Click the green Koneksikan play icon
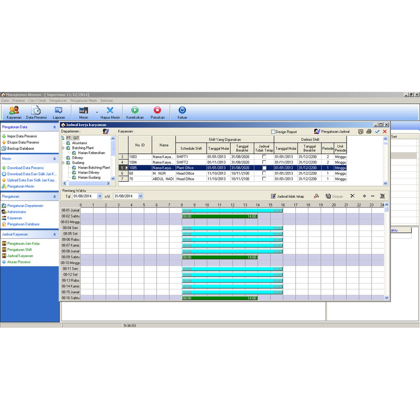The image size is (420, 420). tap(135, 110)
